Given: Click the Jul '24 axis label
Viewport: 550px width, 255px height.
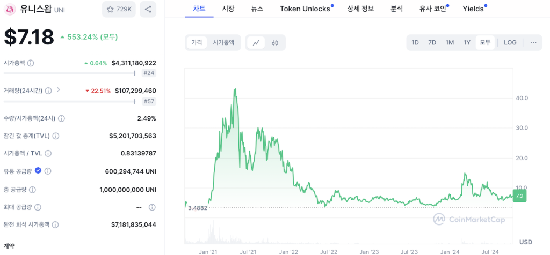Looking at the screenshot, I should click(x=490, y=251).
